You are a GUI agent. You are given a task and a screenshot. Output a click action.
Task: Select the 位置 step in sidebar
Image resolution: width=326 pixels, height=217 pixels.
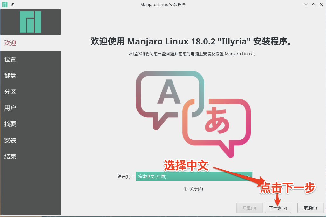pyautogui.click(x=31, y=59)
